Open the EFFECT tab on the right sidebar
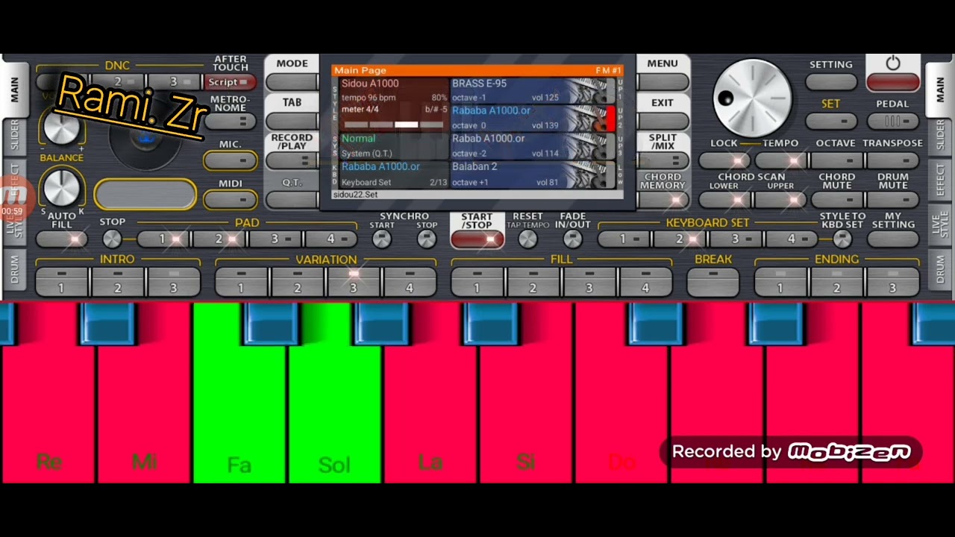 940,180
